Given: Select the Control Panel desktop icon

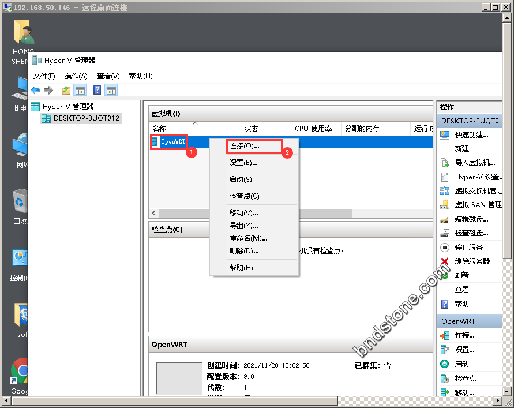Looking at the screenshot, I should point(20,265).
